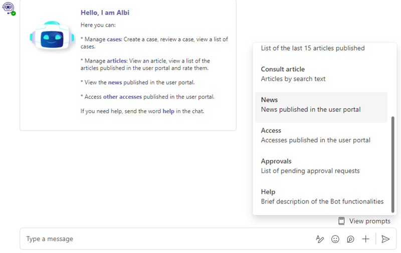The height and width of the screenshot is (253, 401).
Task: Click the Albi bot avatar icon
Action: (9, 9)
